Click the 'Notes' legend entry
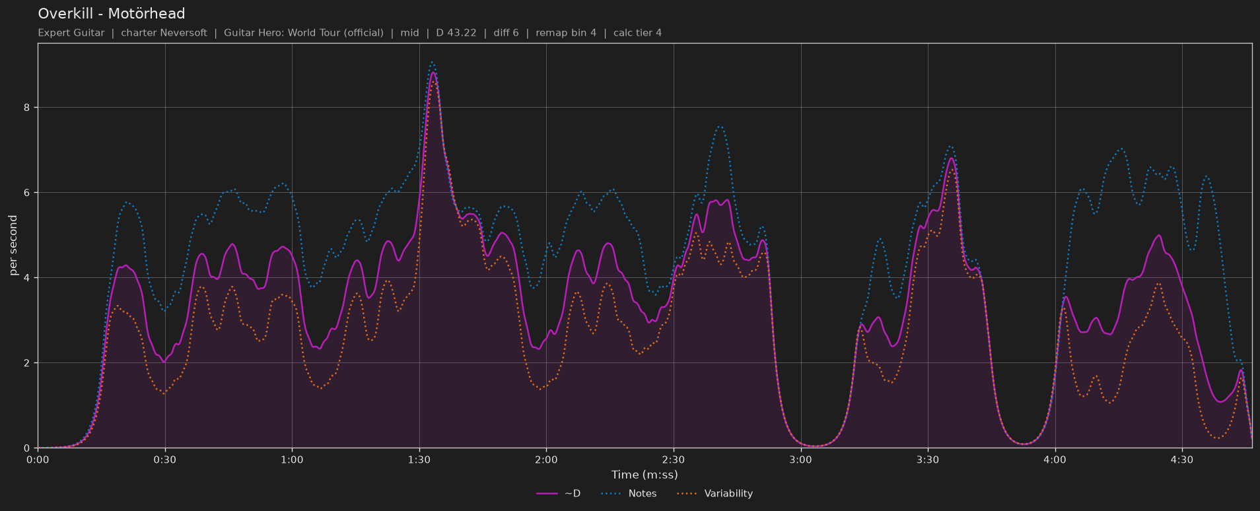 click(x=629, y=493)
